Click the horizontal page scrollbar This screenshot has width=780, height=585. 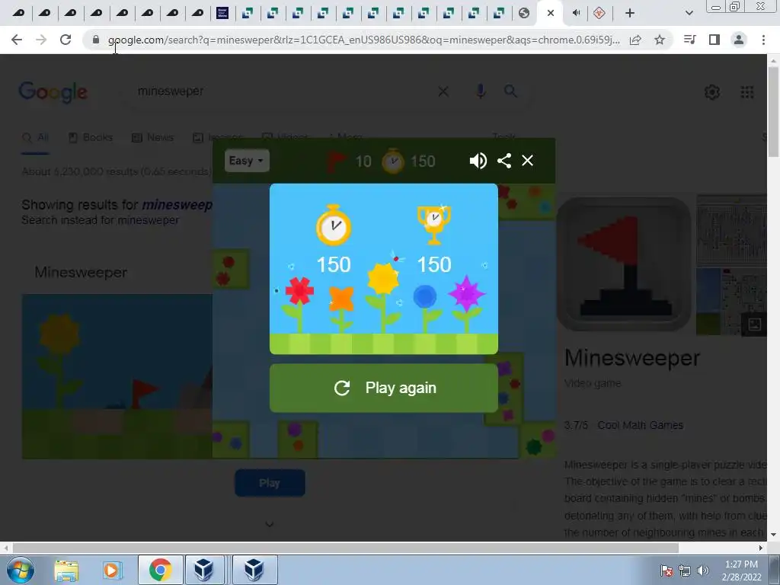[346, 548]
